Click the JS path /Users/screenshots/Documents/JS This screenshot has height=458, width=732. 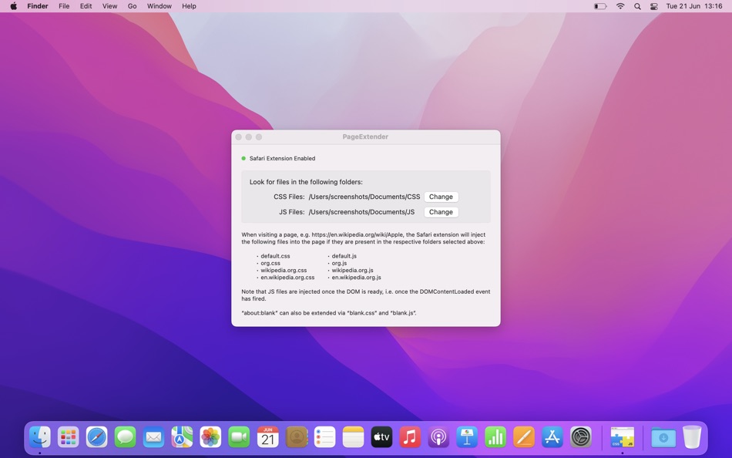click(x=361, y=212)
